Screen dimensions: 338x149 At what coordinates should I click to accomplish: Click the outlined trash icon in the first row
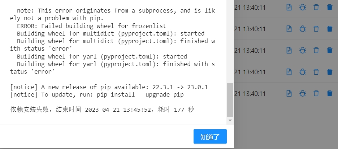pyautogui.click(x=316, y=7)
